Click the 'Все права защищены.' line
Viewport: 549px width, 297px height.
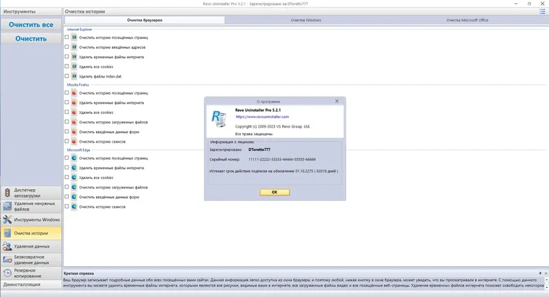tap(254, 134)
